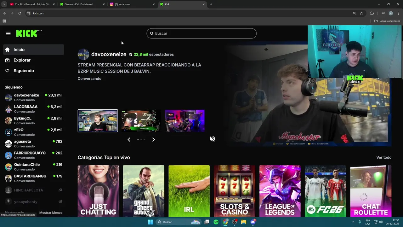
Task: Open offline HINCHAPELOTA channel
Action: (x=34, y=190)
